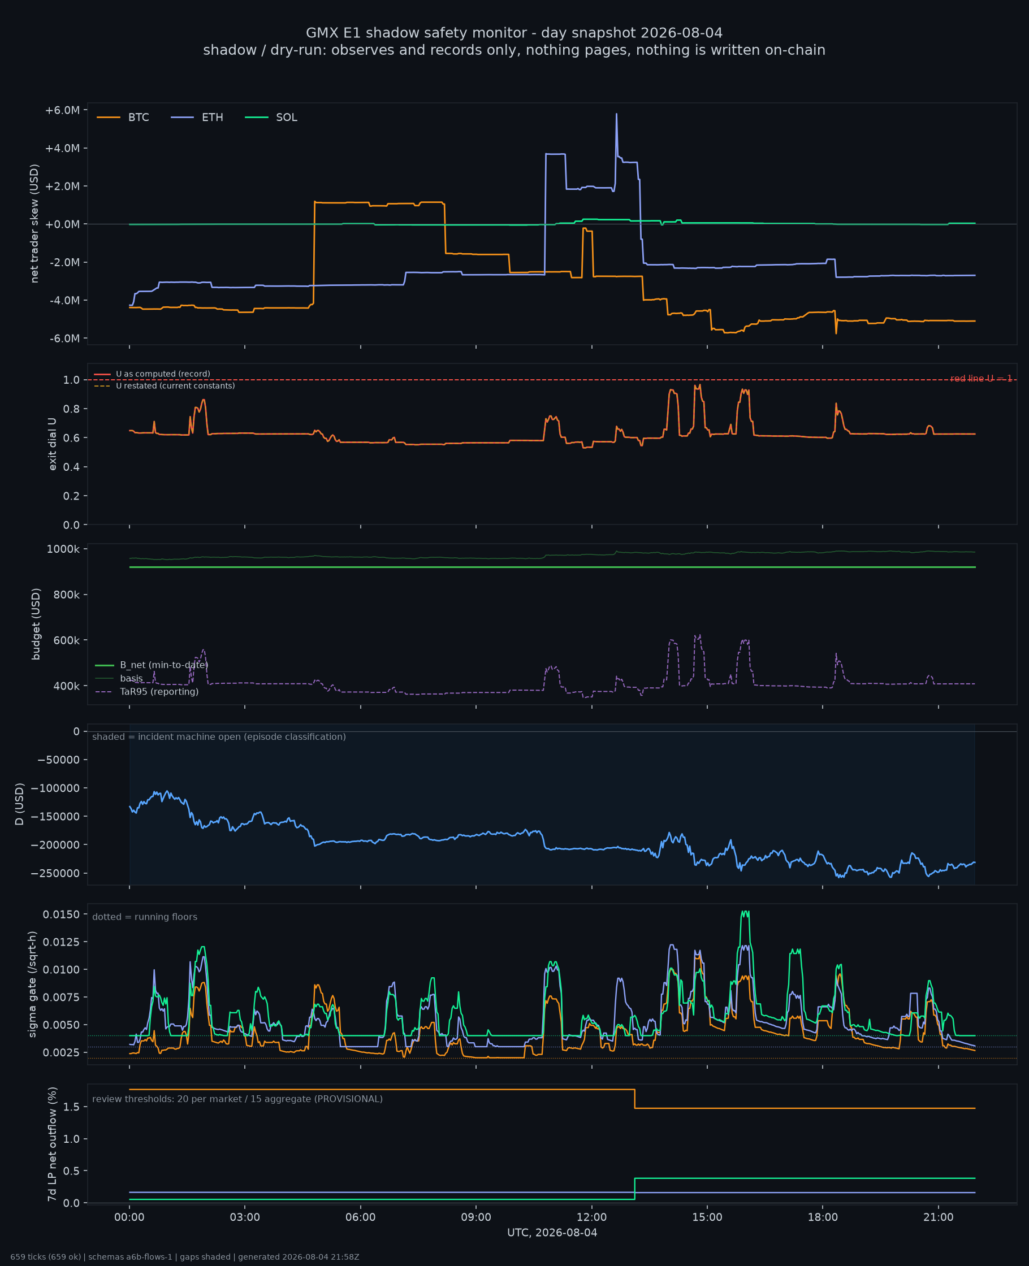Image resolution: width=1029 pixels, height=1266 pixels.
Task: Select the 'exit dial U' axis label
Action: 52,444
